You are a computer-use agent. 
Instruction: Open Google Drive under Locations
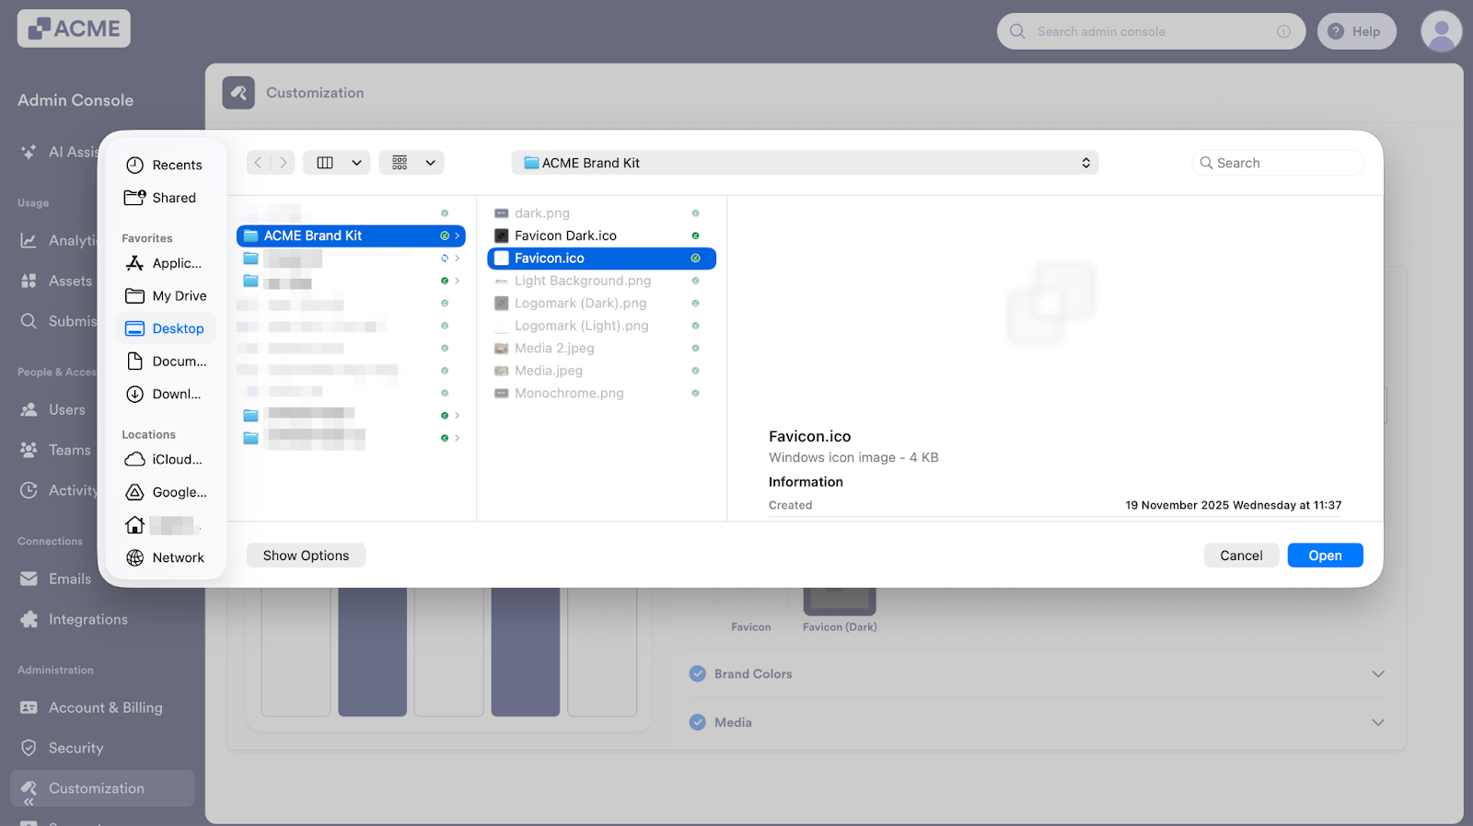coord(166,493)
